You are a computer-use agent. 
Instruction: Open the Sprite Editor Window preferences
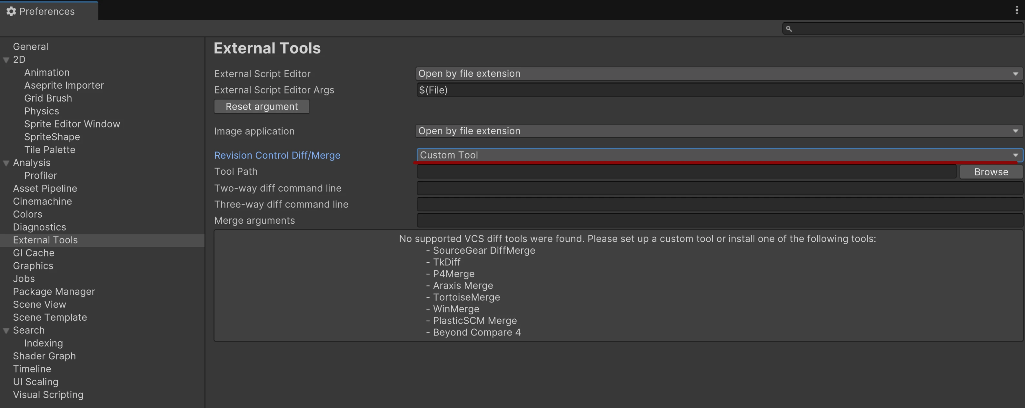pos(72,124)
